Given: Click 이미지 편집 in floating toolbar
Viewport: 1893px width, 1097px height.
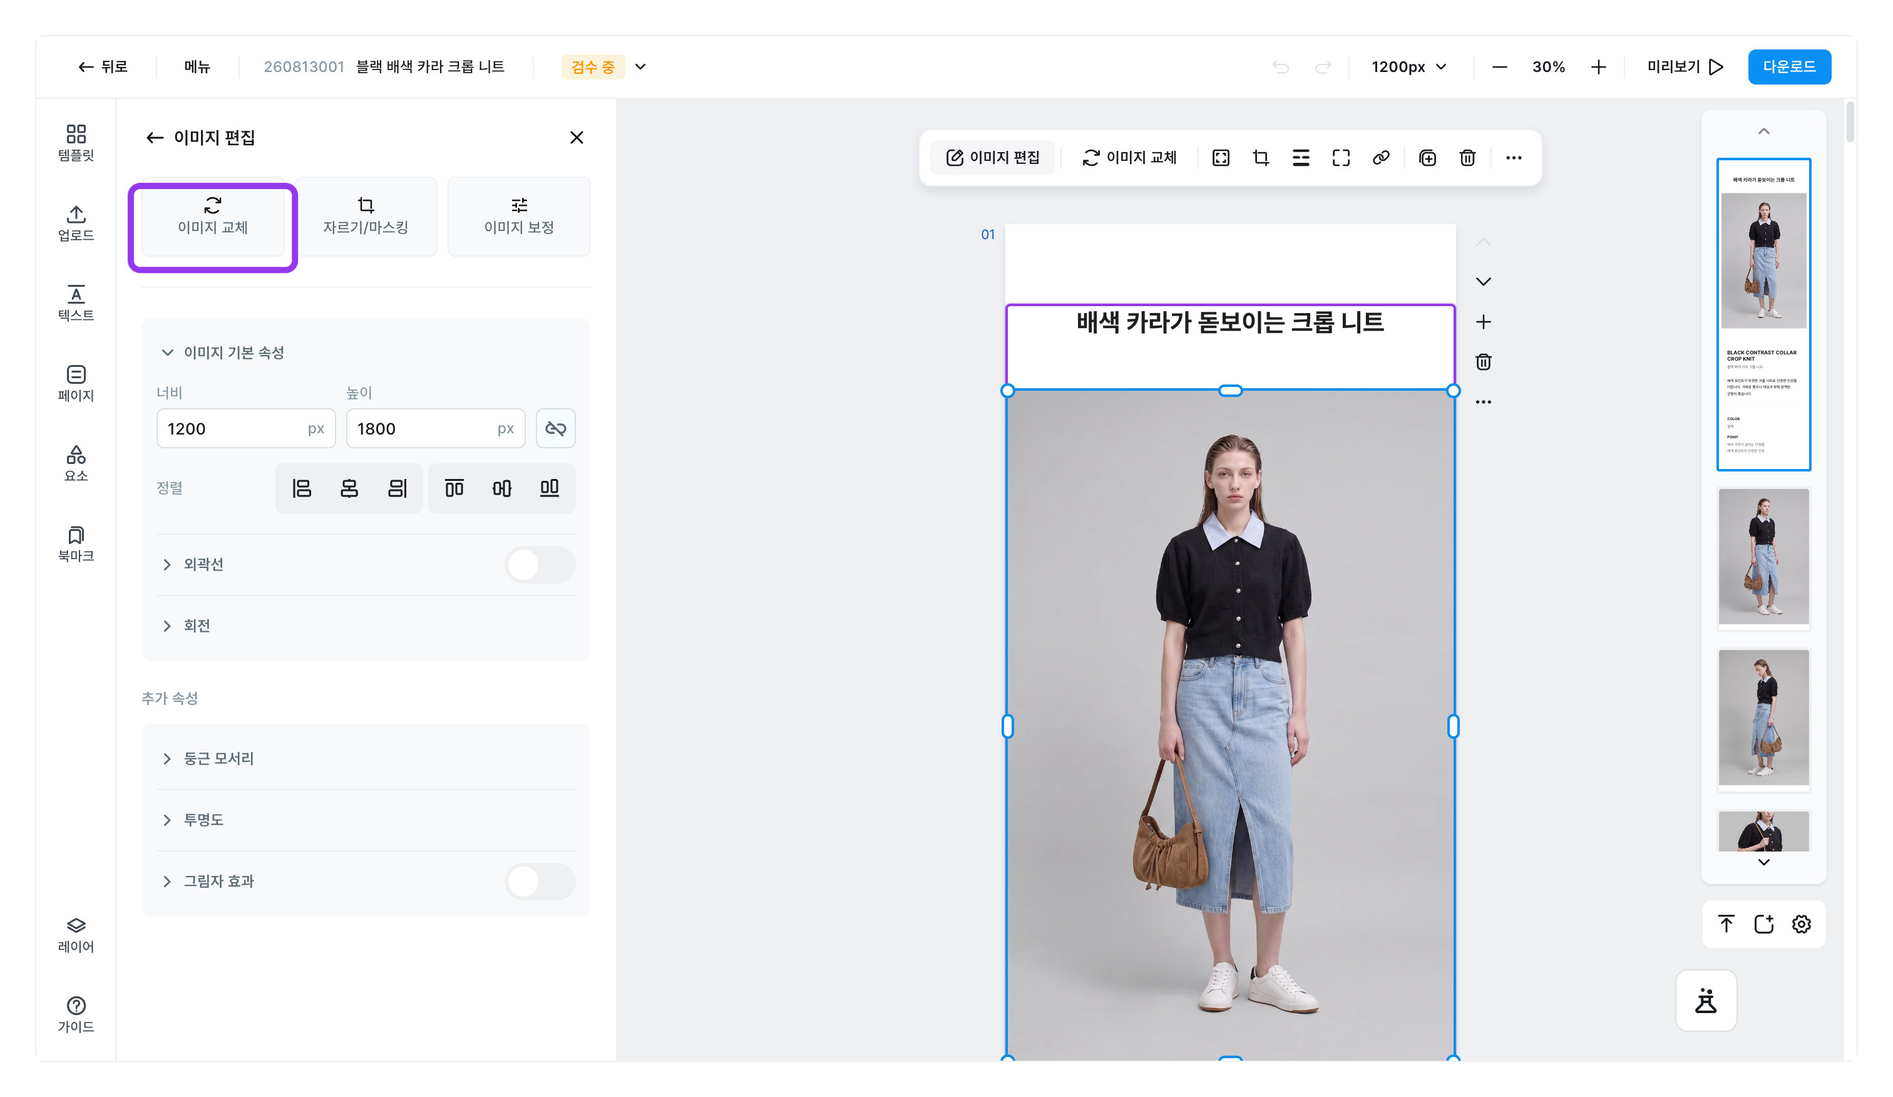Looking at the screenshot, I should (993, 158).
